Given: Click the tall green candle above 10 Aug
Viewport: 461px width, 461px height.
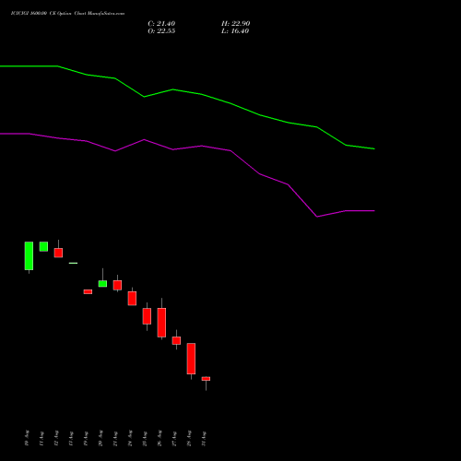Looking at the screenshot, I should (x=29, y=255).
